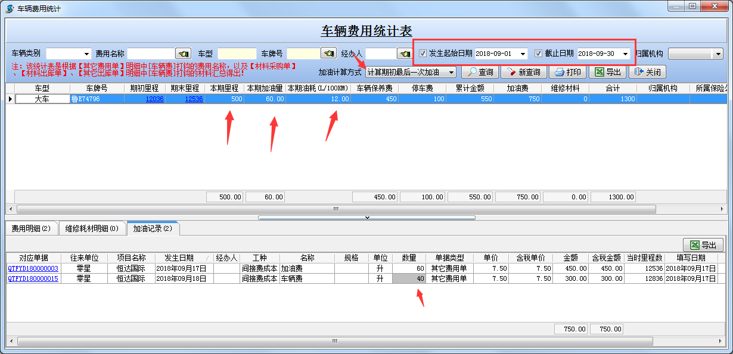The image size is (733, 354).
Task: Toggle the 截止日期 checkbox
Action: pyautogui.click(x=539, y=54)
